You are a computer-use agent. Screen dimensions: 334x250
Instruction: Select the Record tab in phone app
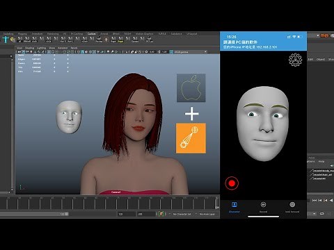click(263, 207)
